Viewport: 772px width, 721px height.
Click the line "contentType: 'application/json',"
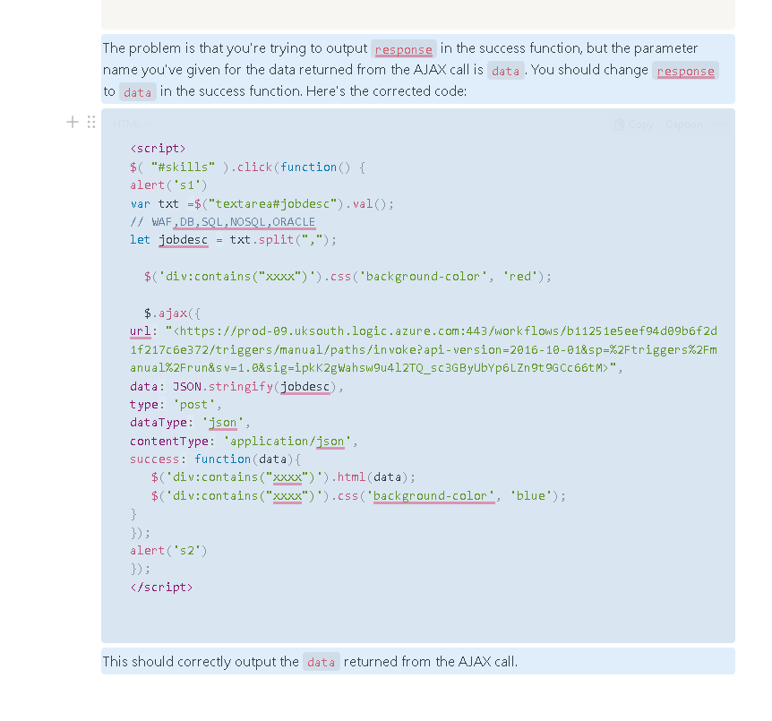coord(244,441)
